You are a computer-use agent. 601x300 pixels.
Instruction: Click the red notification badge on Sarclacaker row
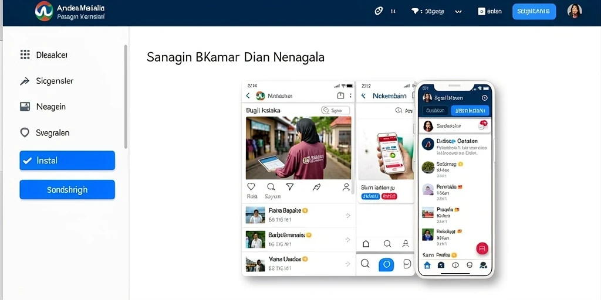tap(484, 123)
